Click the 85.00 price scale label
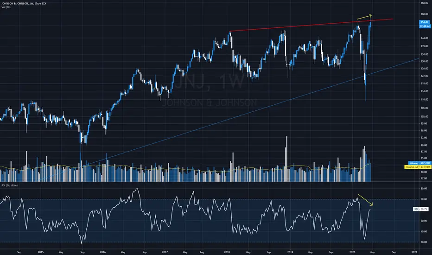The width and height of the screenshot is (432, 255). click(x=424, y=158)
